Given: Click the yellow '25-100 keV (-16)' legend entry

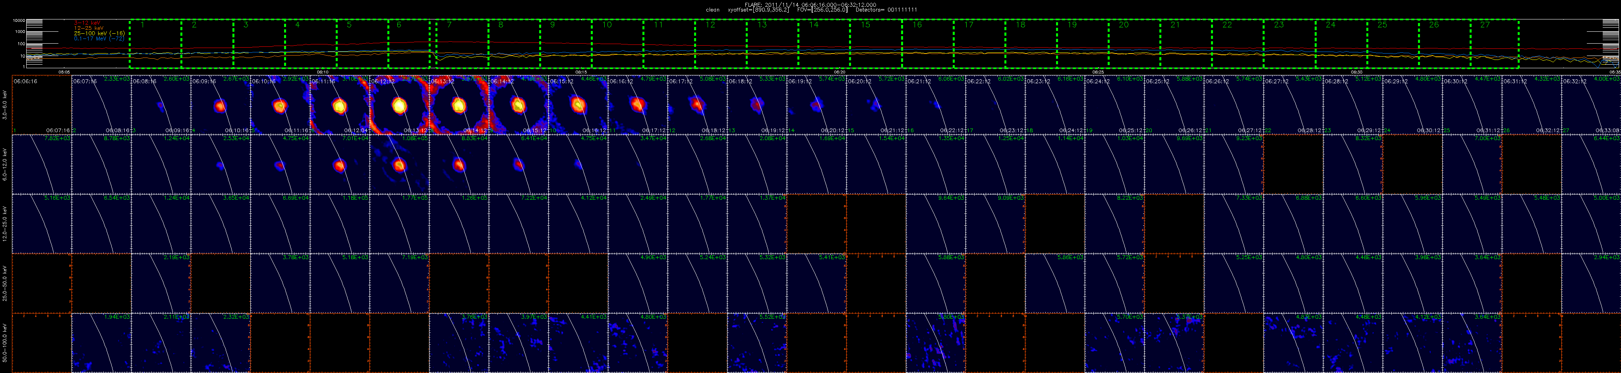Looking at the screenshot, I should point(99,33).
